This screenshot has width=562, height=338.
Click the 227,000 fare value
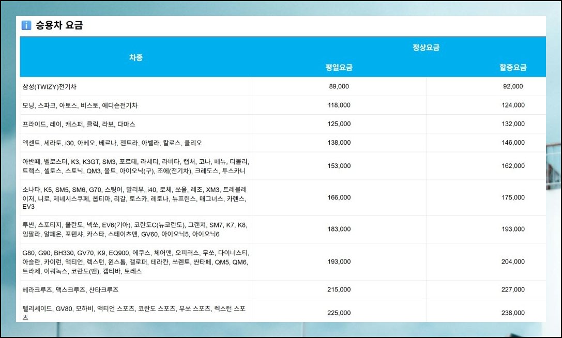click(x=513, y=289)
